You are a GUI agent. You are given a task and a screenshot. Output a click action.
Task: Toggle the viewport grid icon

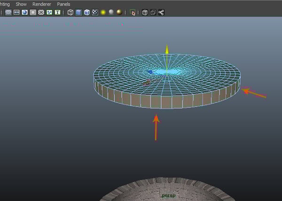8,12
